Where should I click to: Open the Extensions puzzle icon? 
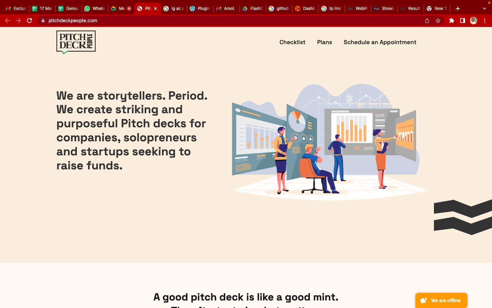(x=452, y=21)
